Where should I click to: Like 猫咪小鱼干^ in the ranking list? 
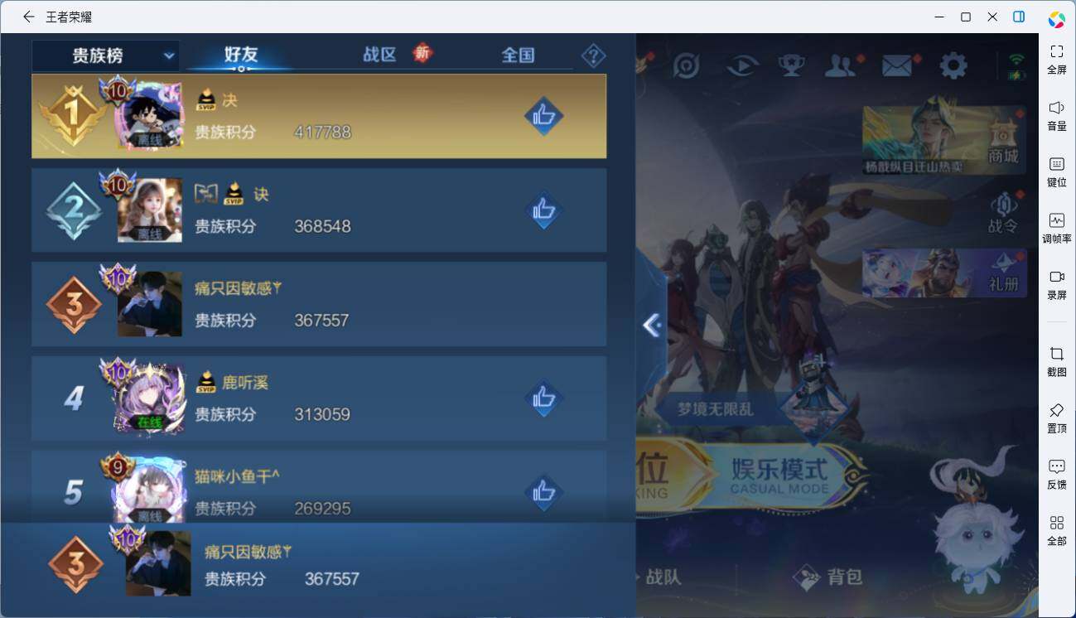543,492
